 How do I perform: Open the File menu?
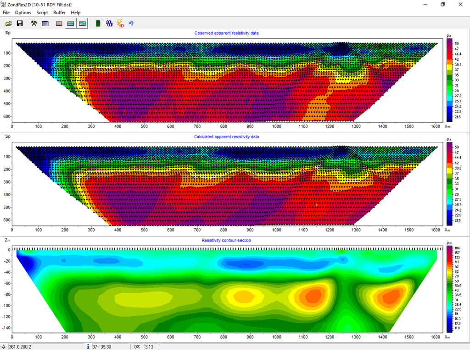click(x=6, y=13)
